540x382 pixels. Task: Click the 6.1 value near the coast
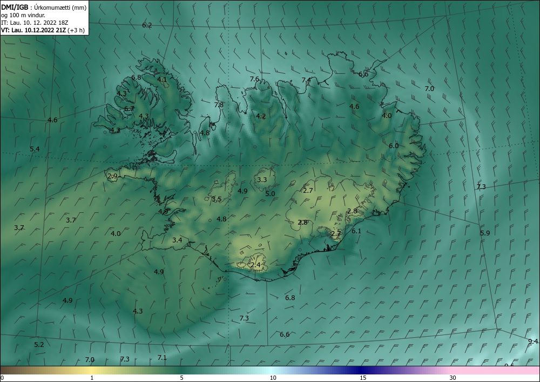click(356, 231)
